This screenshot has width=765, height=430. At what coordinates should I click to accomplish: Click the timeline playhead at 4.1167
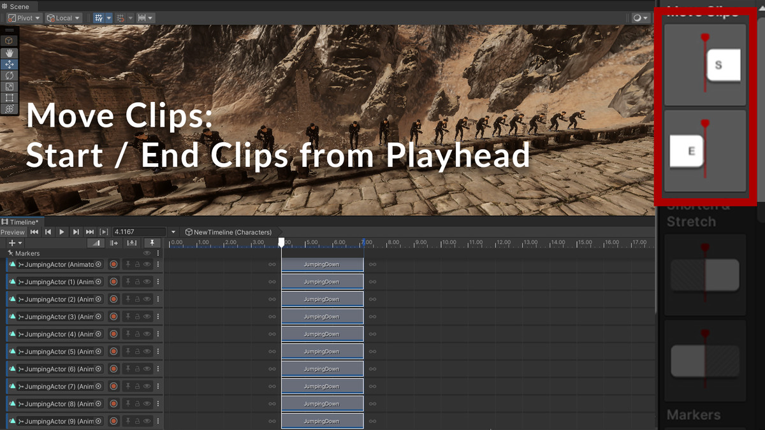pos(281,241)
